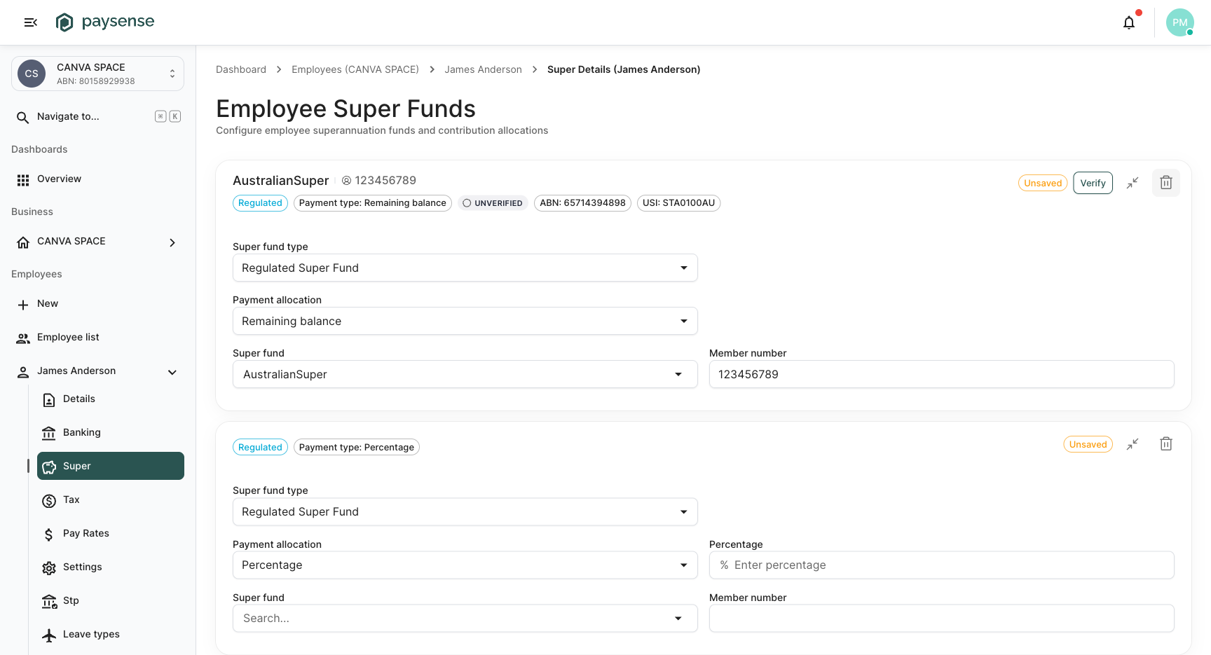Click the Overview grid icon

pyautogui.click(x=23, y=180)
